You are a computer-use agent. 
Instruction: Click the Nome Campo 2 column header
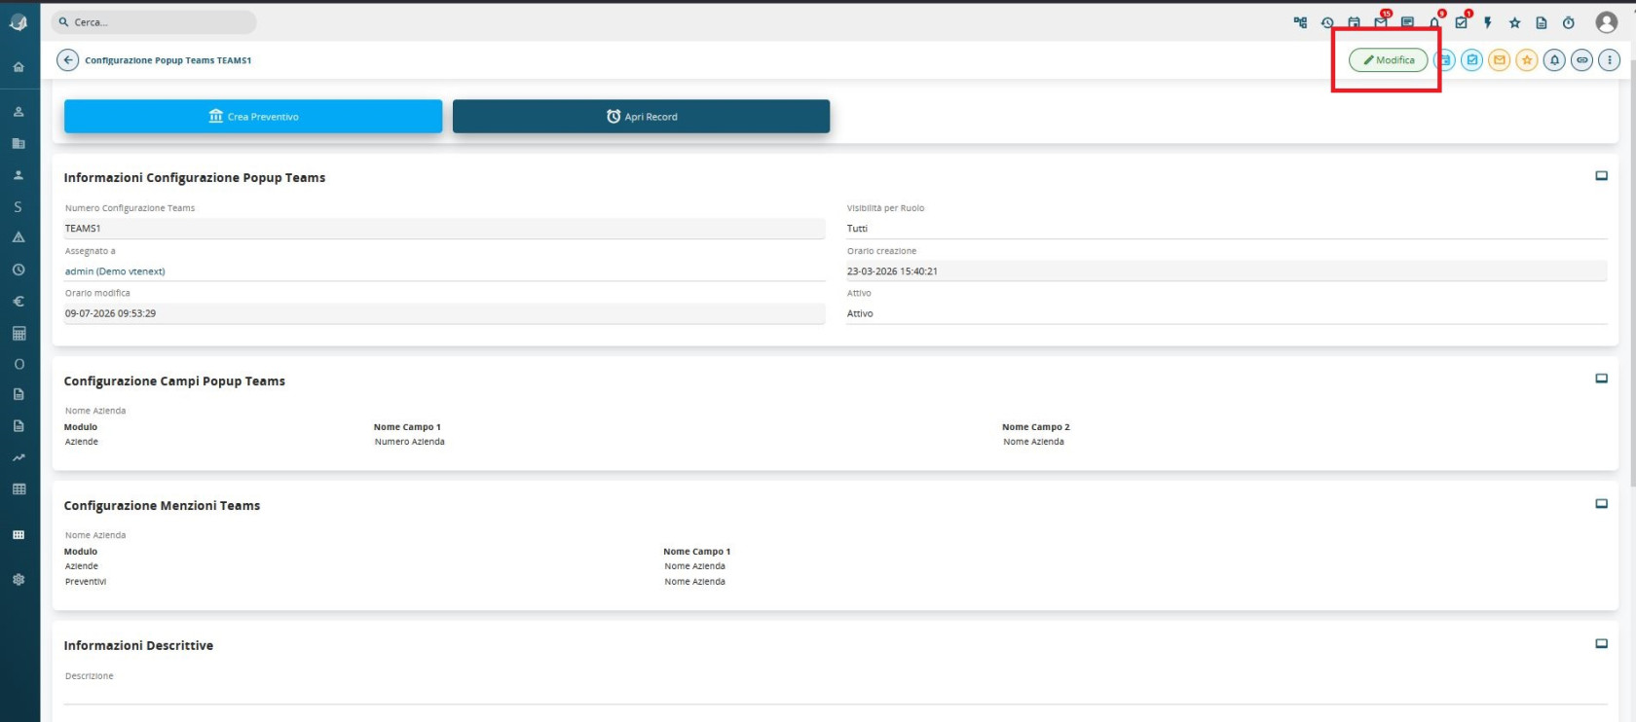(x=1035, y=427)
